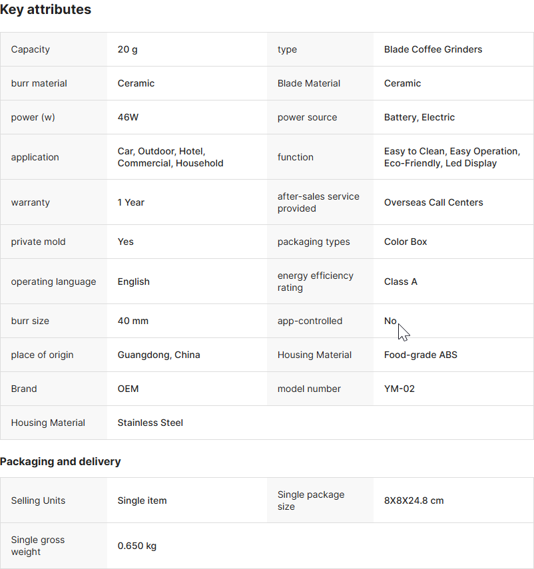Click the Stainless Steel housing value
Viewport: 534px width, 569px height.
[x=150, y=423]
